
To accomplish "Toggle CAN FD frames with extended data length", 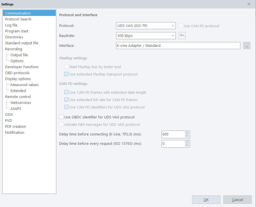I will point(66,92).
